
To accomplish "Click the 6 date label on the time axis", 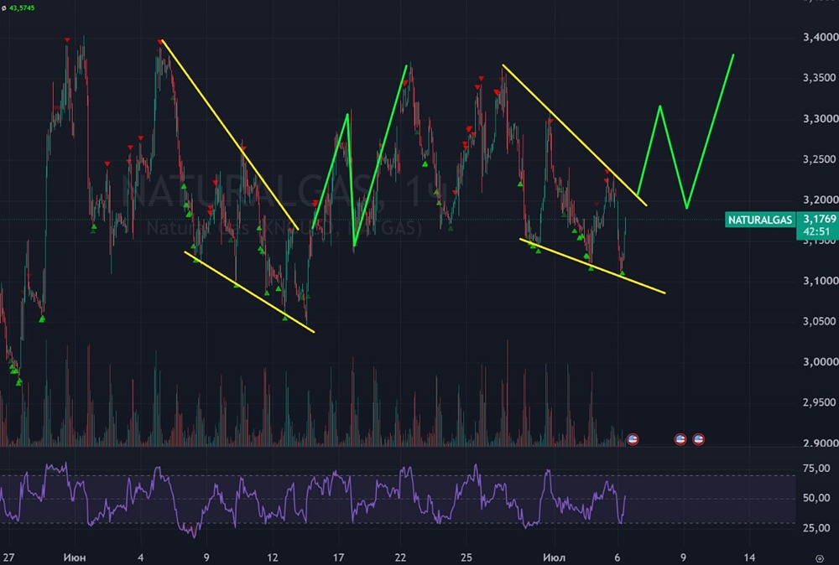I will [x=618, y=557].
